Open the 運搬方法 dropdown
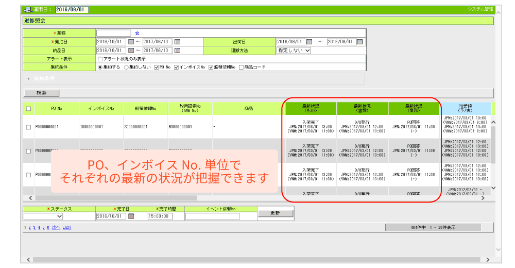Viewport: 515px width, 268px height. (x=294, y=51)
